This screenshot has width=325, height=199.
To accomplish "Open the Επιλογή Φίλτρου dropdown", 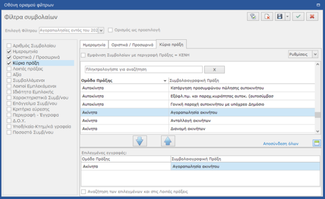I will pos(102,30).
